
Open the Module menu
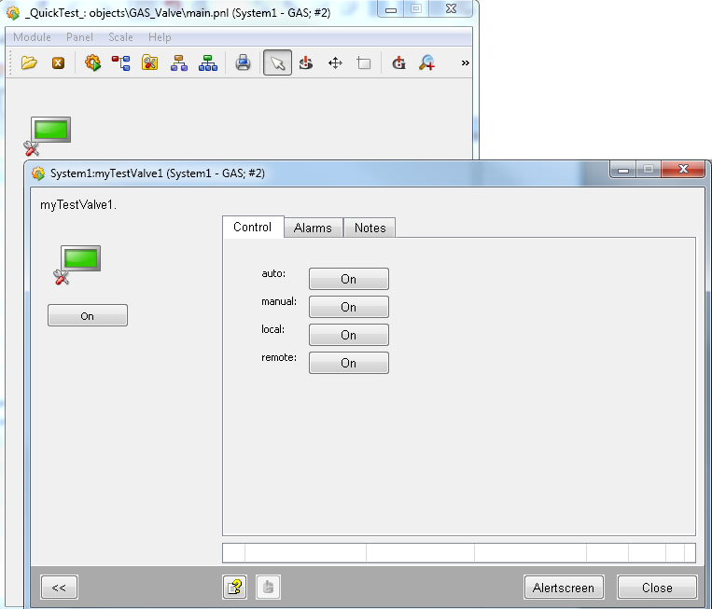(x=33, y=37)
